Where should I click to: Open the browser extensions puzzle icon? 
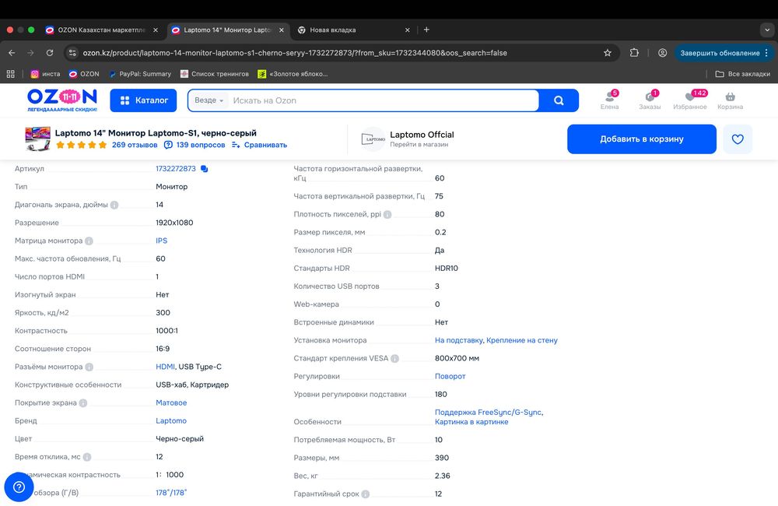[634, 53]
